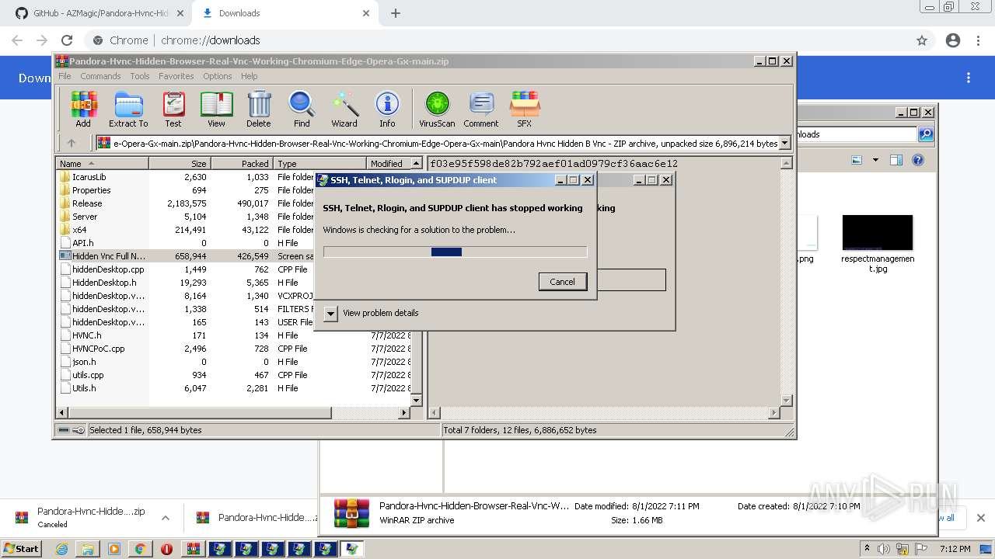Open the Find magnifier tool
The width and height of the screenshot is (995, 559).
pyautogui.click(x=302, y=109)
